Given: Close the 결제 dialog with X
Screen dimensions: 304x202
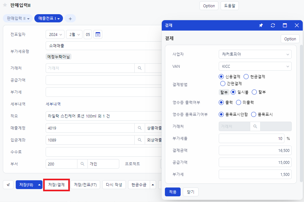Looking at the screenshot, I should click(297, 25).
